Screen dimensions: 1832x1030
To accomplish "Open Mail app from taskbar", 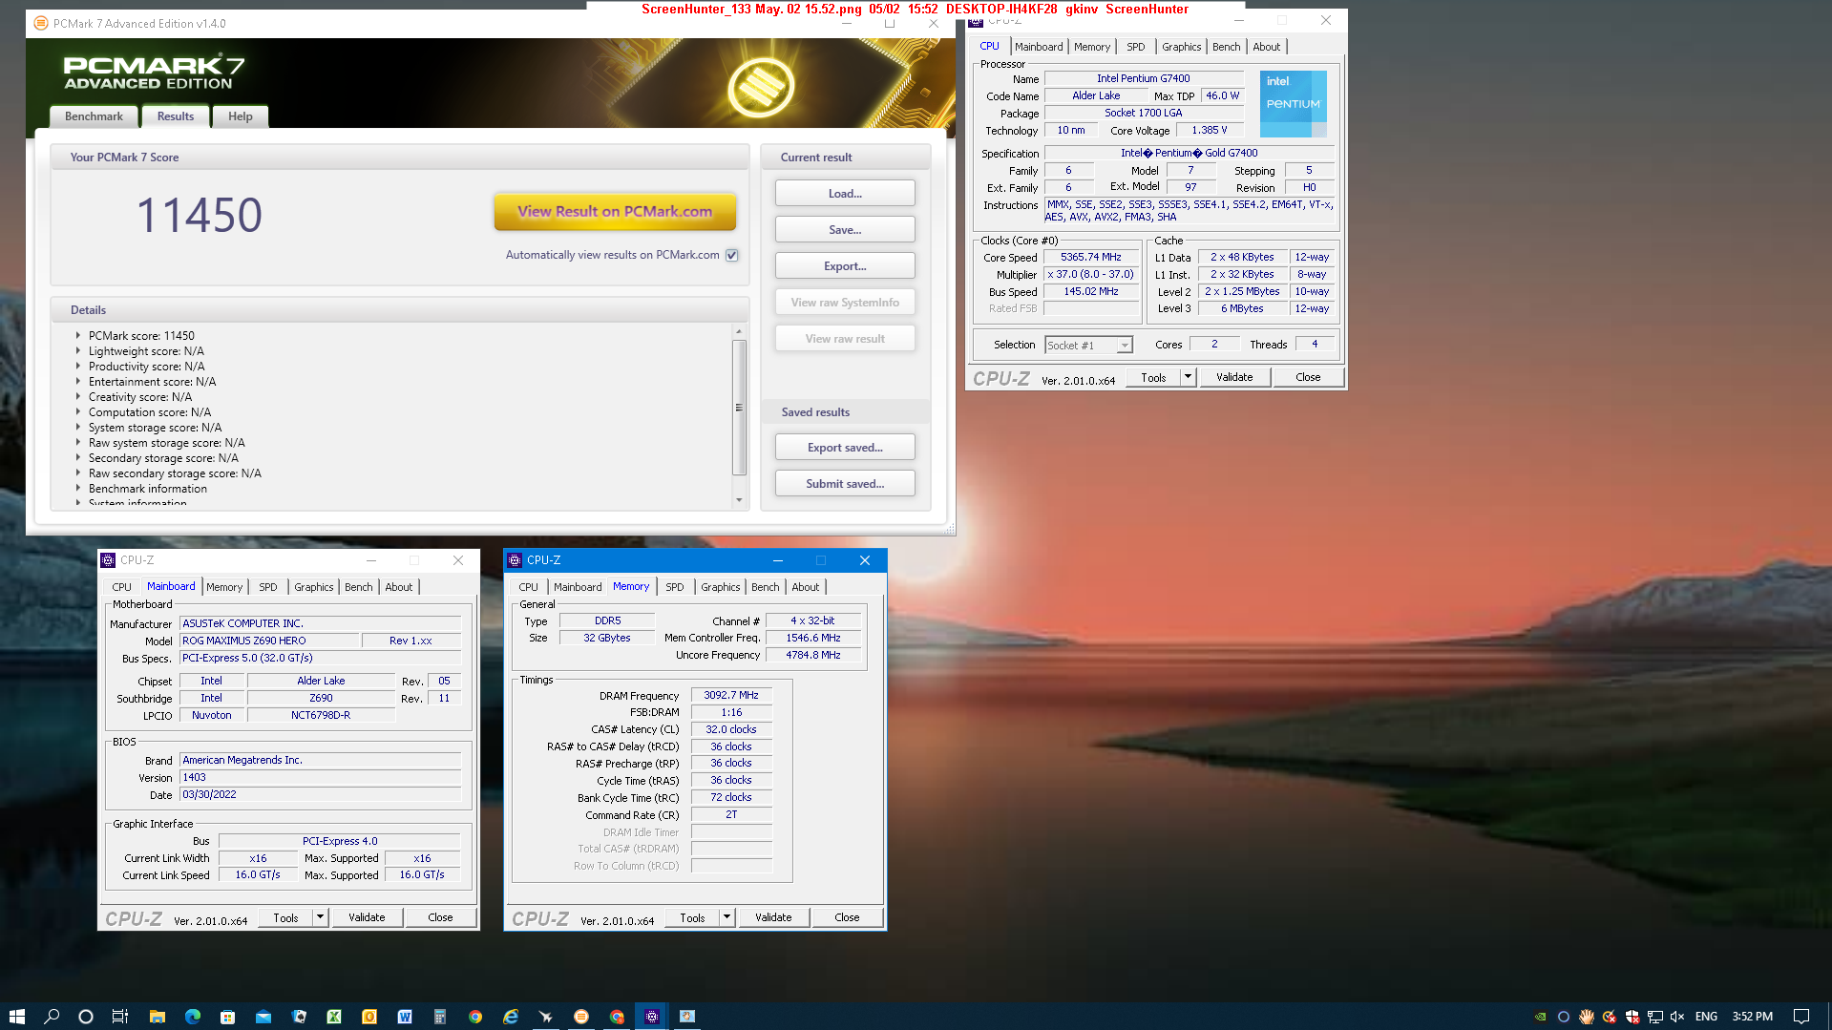I will click(263, 1017).
